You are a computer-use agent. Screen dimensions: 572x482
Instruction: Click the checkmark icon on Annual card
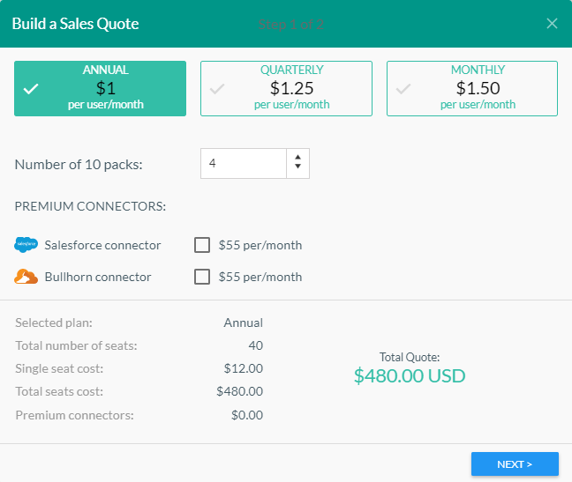click(x=31, y=89)
